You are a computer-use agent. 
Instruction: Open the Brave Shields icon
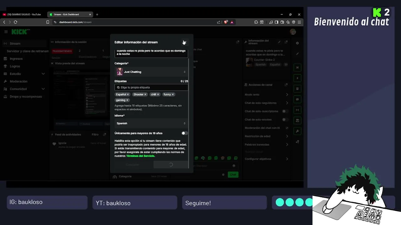[x=226, y=22]
